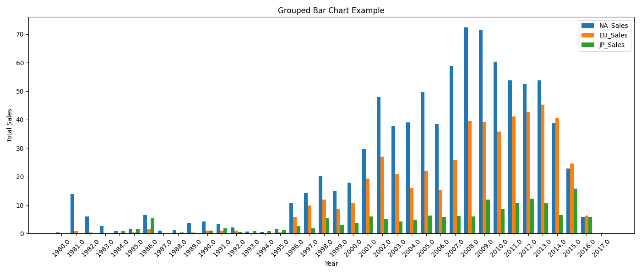Click the orange EU_Sales bar for 2008
The height and width of the screenshot is (274, 641).
point(470,177)
